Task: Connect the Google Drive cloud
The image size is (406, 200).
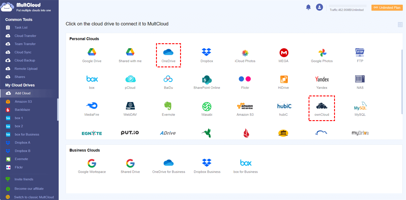Action: (92, 55)
